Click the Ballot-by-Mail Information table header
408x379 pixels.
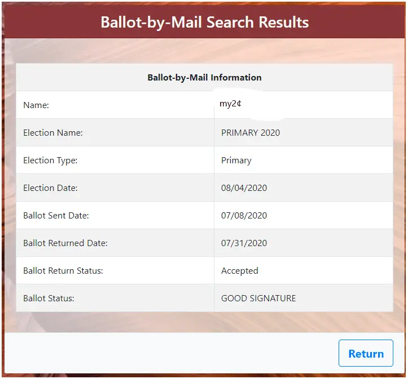[x=204, y=78]
